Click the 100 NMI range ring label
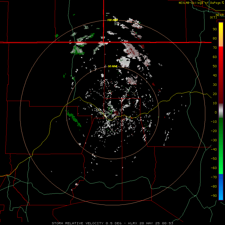This screenshot has width=225, height=225. 112,20
